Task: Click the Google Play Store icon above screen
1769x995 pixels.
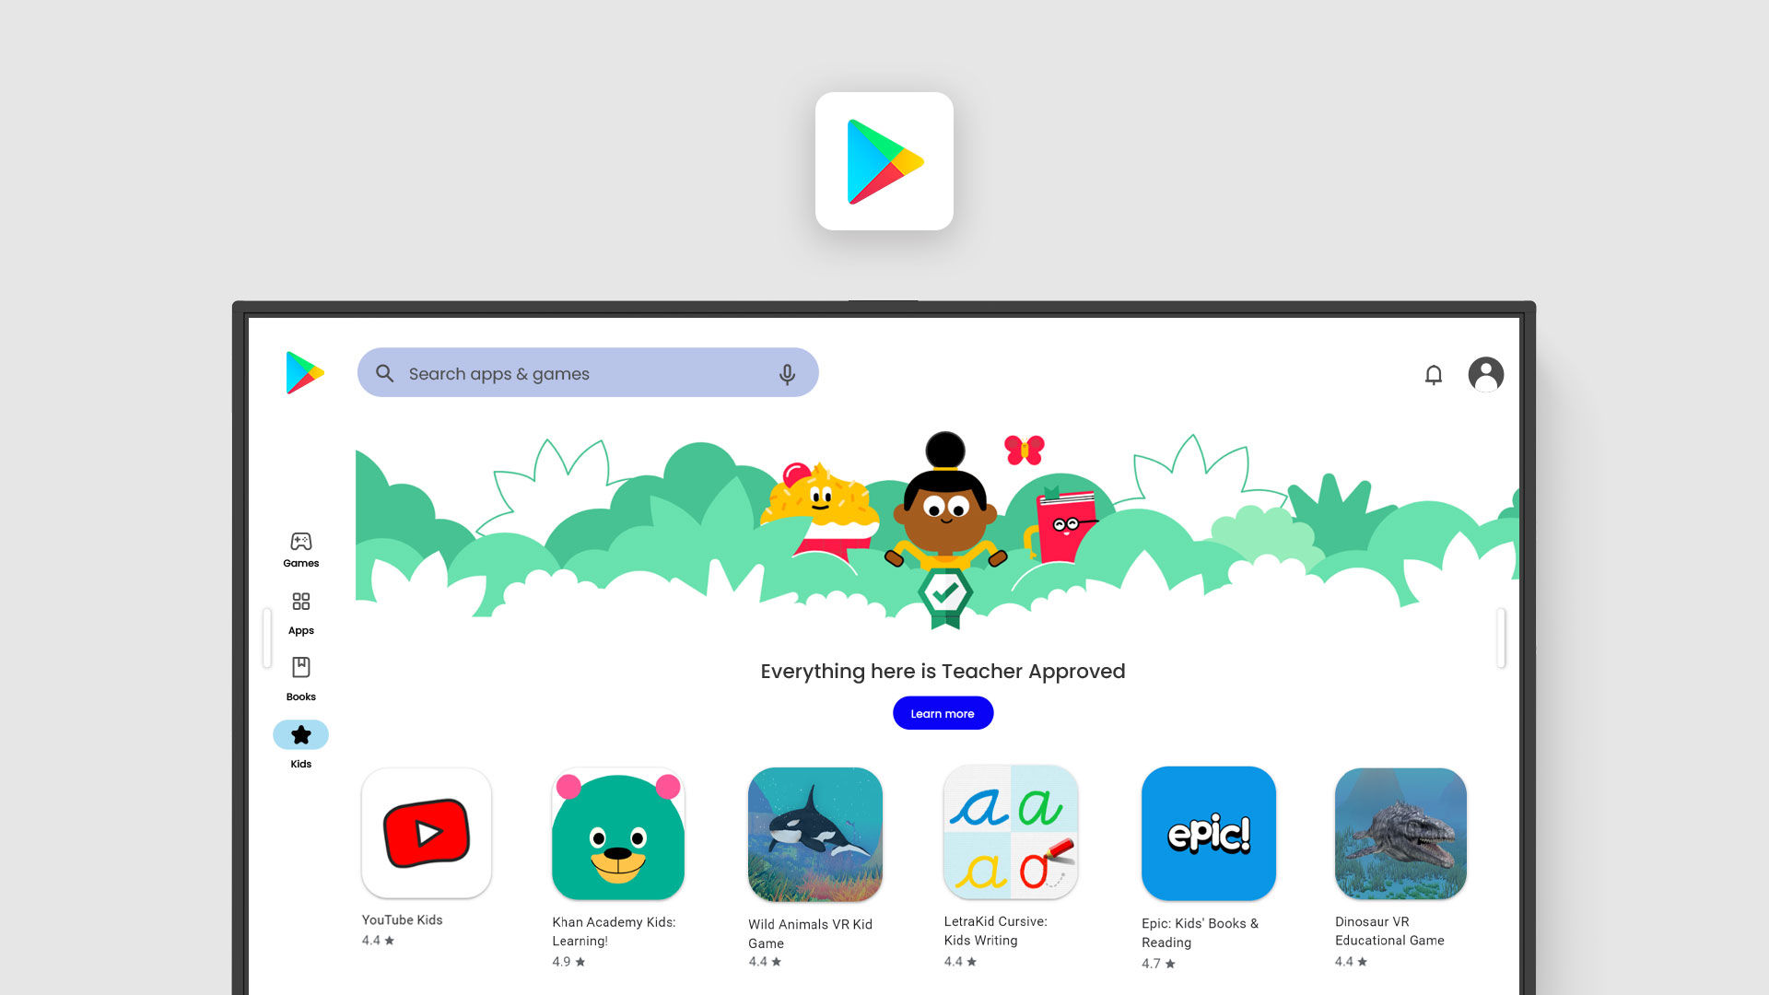Action: pyautogui.click(x=884, y=161)
